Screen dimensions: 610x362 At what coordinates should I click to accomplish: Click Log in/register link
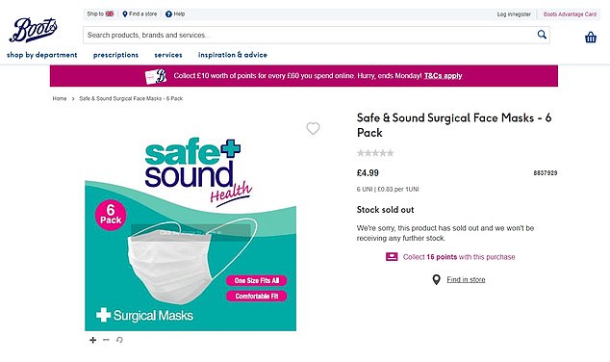[514, 14]
